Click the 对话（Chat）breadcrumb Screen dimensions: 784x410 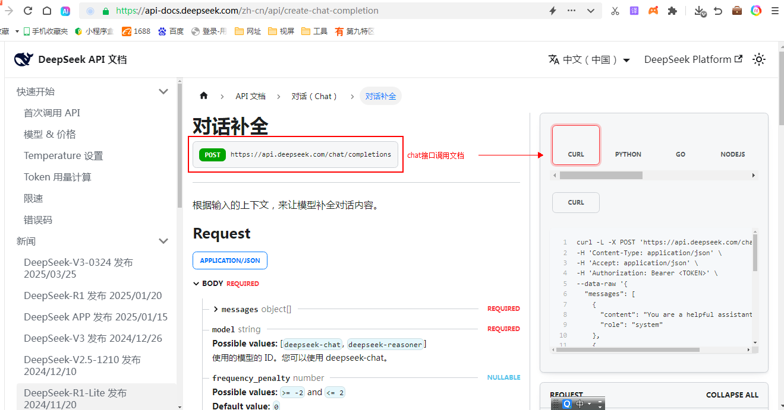316,96
